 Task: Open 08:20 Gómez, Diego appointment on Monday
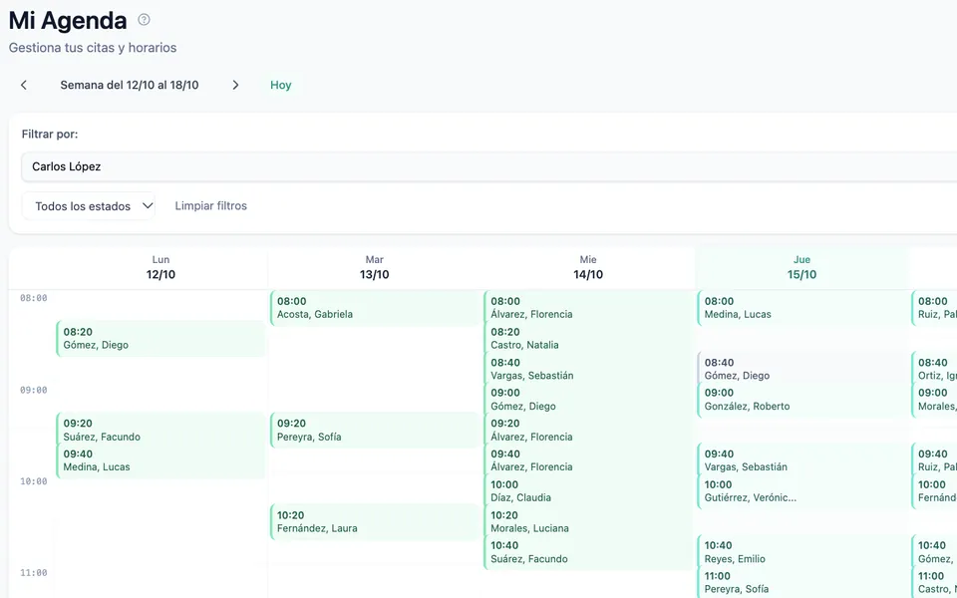161,339
